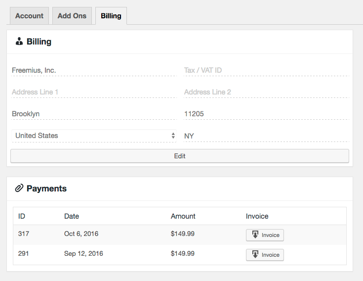Select the Billing tab
The image size is (363, 281).
[x=111, y=16]
